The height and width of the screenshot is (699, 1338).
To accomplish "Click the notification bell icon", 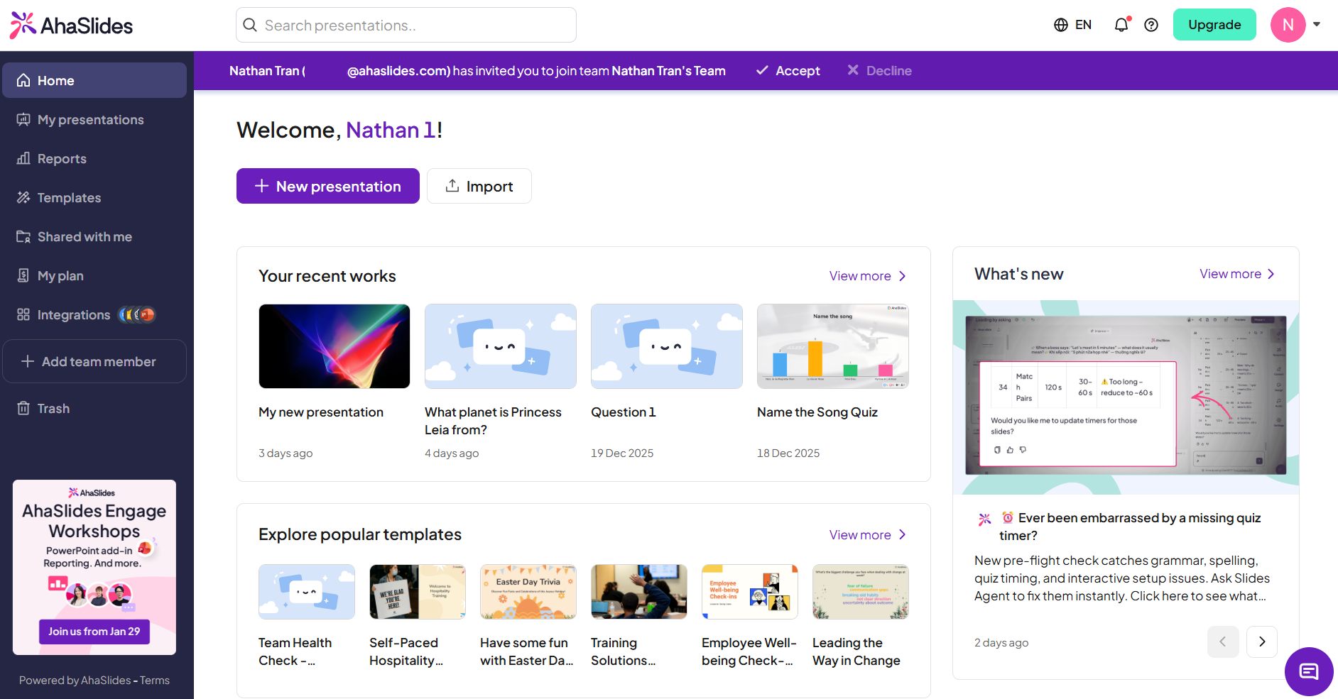I will click(x=1121, y=25).
